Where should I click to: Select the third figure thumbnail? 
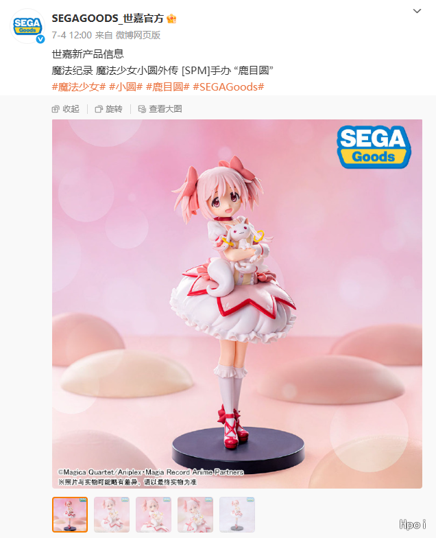(154, 515)
